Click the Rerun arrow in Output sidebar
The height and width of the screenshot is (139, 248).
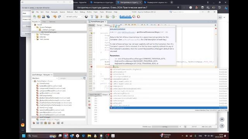[90, 98]
